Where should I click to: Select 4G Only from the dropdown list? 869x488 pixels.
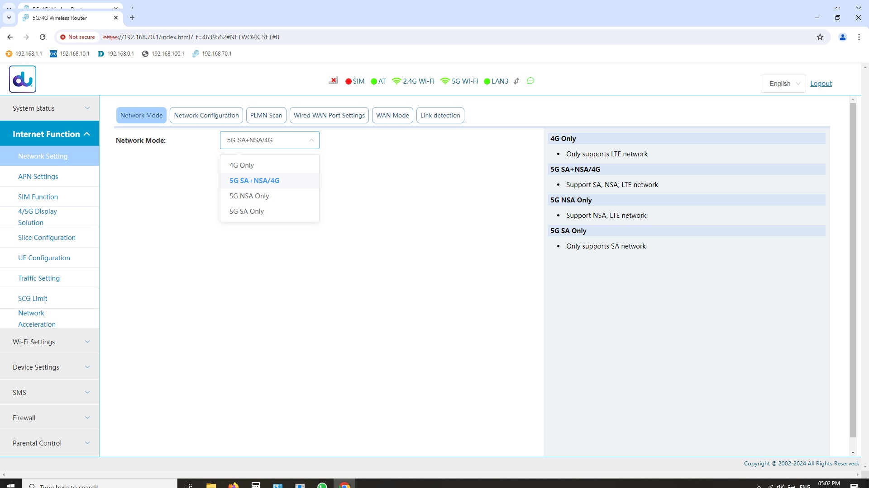242,165
